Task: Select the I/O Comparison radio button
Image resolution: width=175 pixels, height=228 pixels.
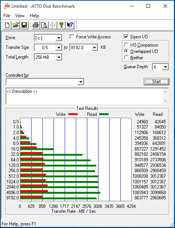Action: point(126,45)
